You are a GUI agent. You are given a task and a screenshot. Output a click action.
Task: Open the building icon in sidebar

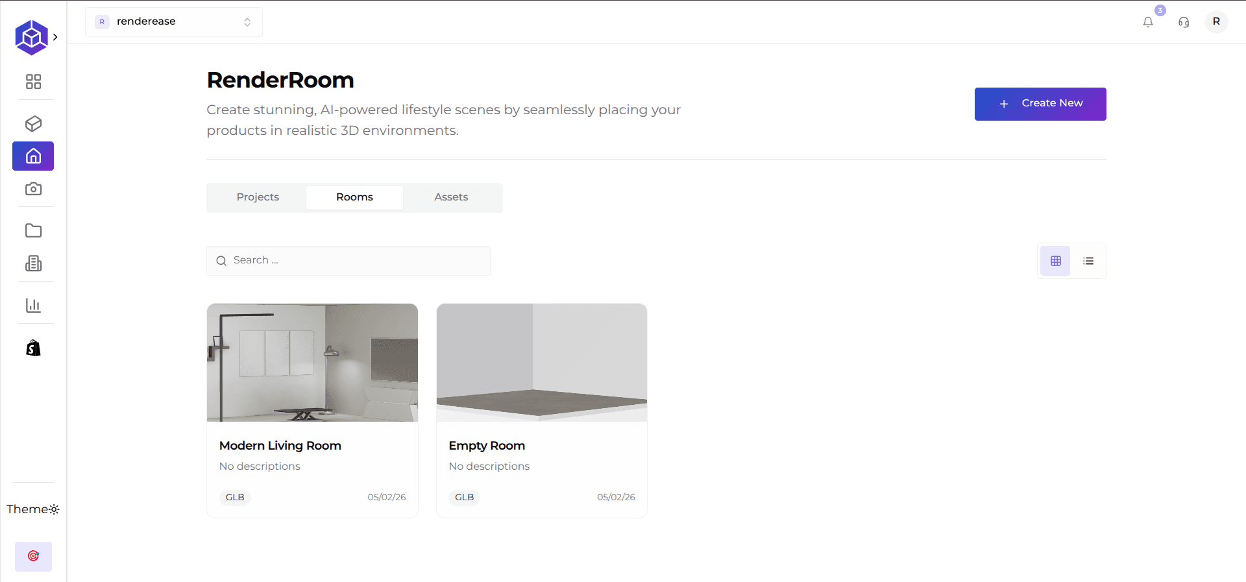33,263
